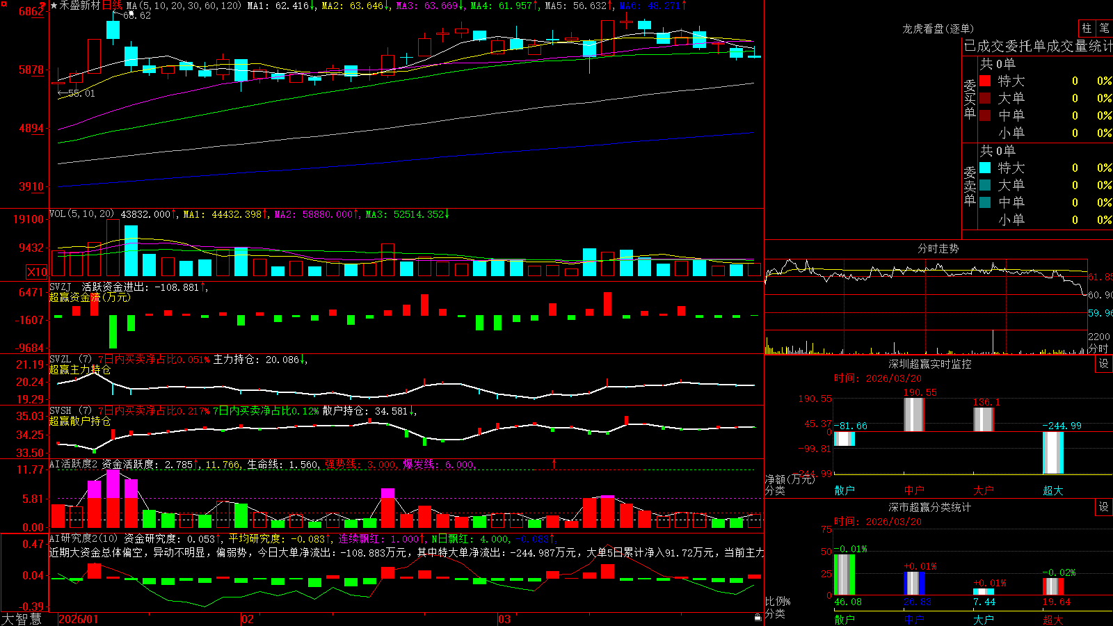Click the 大户 136.1 bar in real-time monitor

(984, 419)
